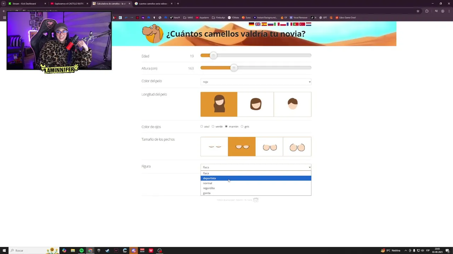Choose flaca from the Figura list
The height and width of the screenshot is (254, 453).
tap(256, 173)
